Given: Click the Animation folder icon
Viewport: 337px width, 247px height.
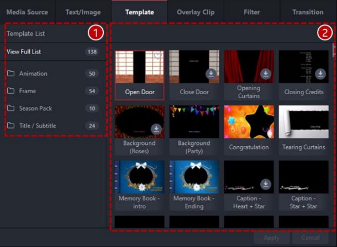Looking at the screenshot, I should pos(11,73).
